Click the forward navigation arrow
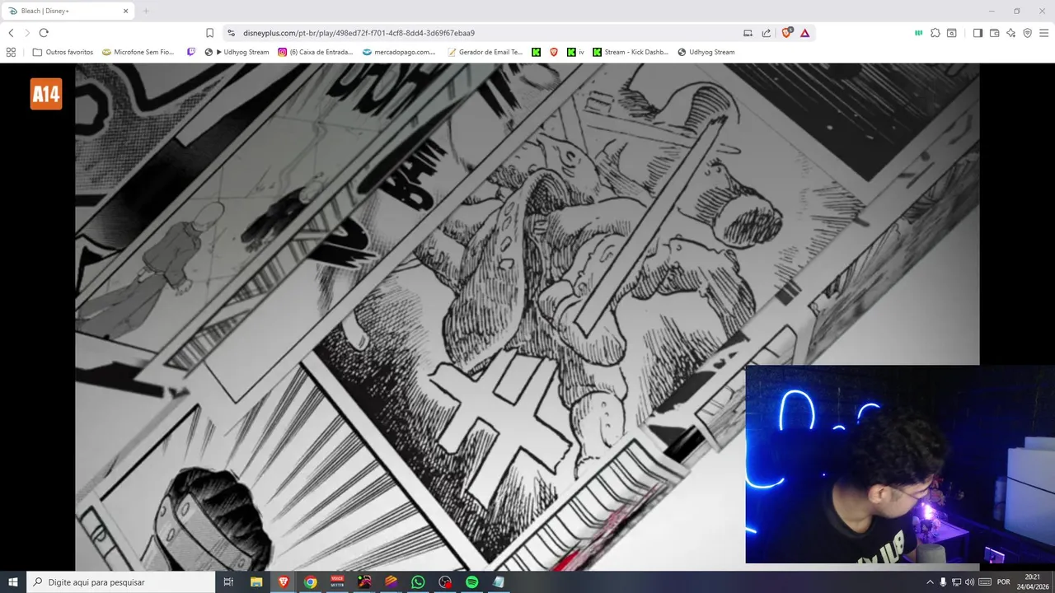This screenshot has width=1055, height=593. click(x=27, y=33)
